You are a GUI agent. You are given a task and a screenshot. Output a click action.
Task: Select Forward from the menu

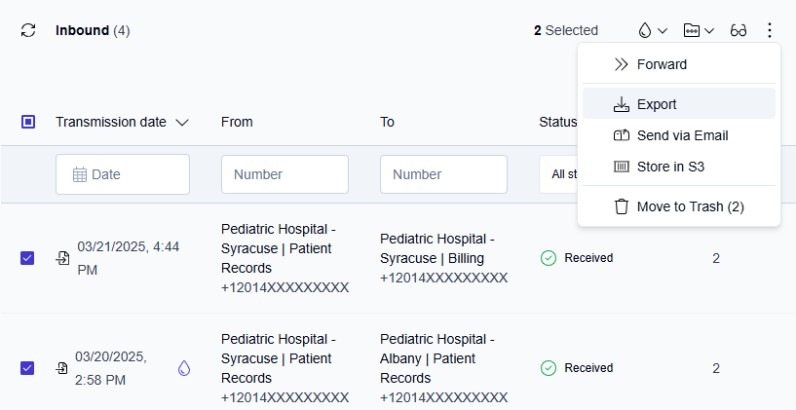point(662,64)
